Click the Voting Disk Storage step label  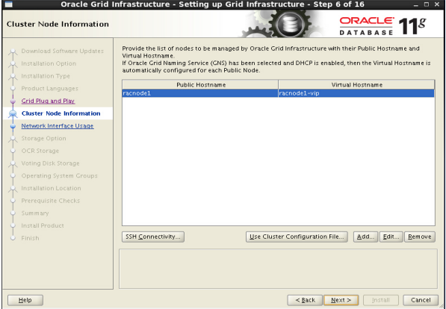tap(50, 163)
